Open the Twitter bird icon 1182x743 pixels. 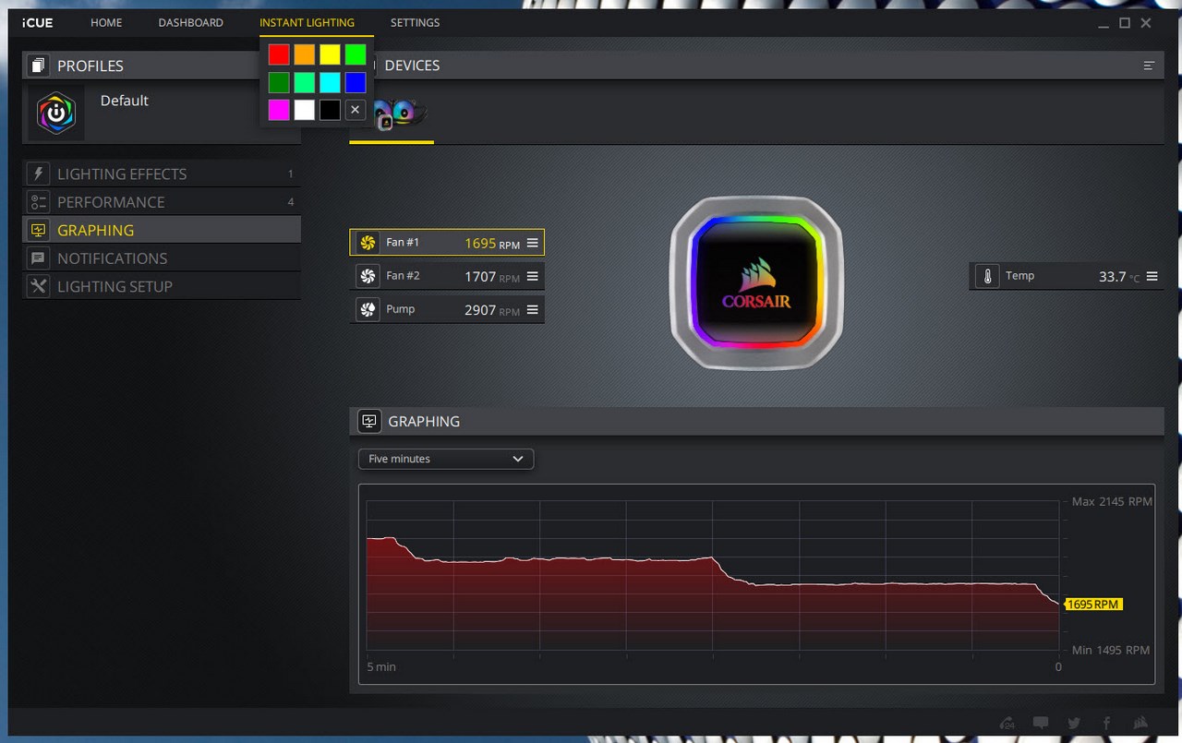1074,723
